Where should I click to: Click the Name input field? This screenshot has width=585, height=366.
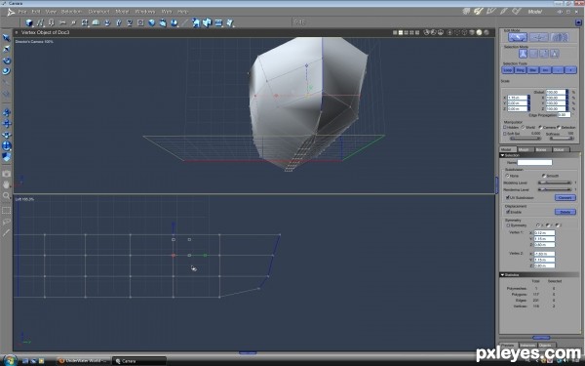(x=534, y=162)
